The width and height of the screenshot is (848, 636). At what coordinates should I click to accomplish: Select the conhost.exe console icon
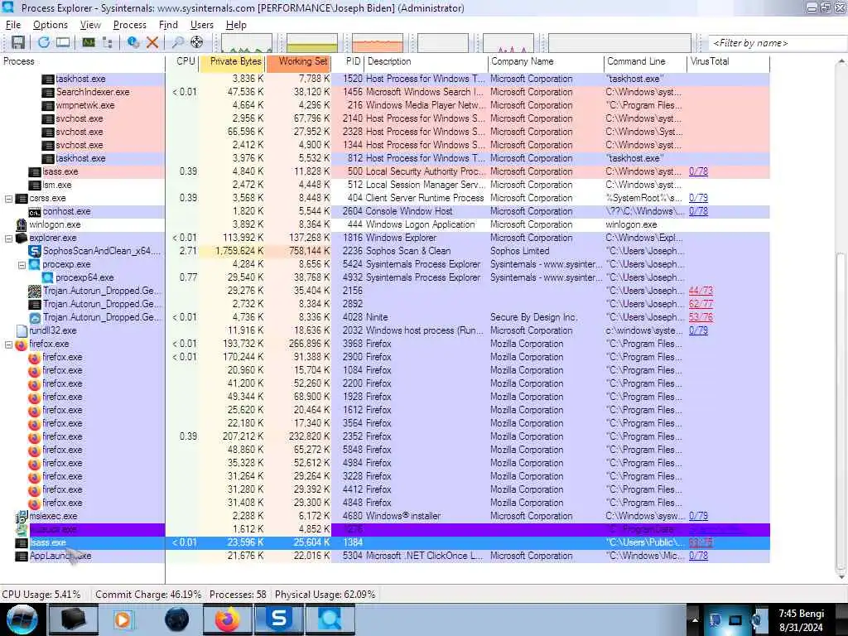point(35,211)
